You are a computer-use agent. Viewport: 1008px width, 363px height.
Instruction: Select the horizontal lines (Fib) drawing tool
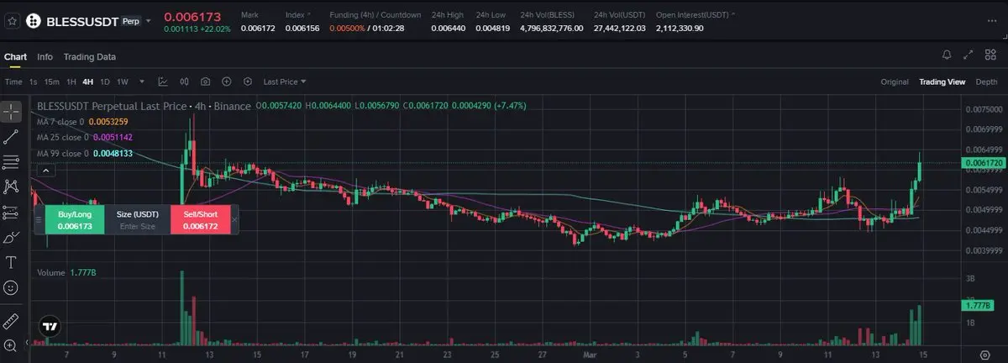pos(12,161)
